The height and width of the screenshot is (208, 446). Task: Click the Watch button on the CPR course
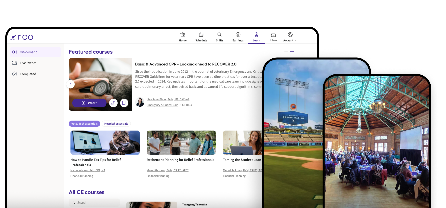[89, 103]
